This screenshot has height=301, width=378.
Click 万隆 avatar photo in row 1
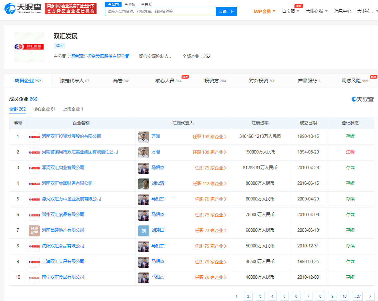[x=144, y=137]
